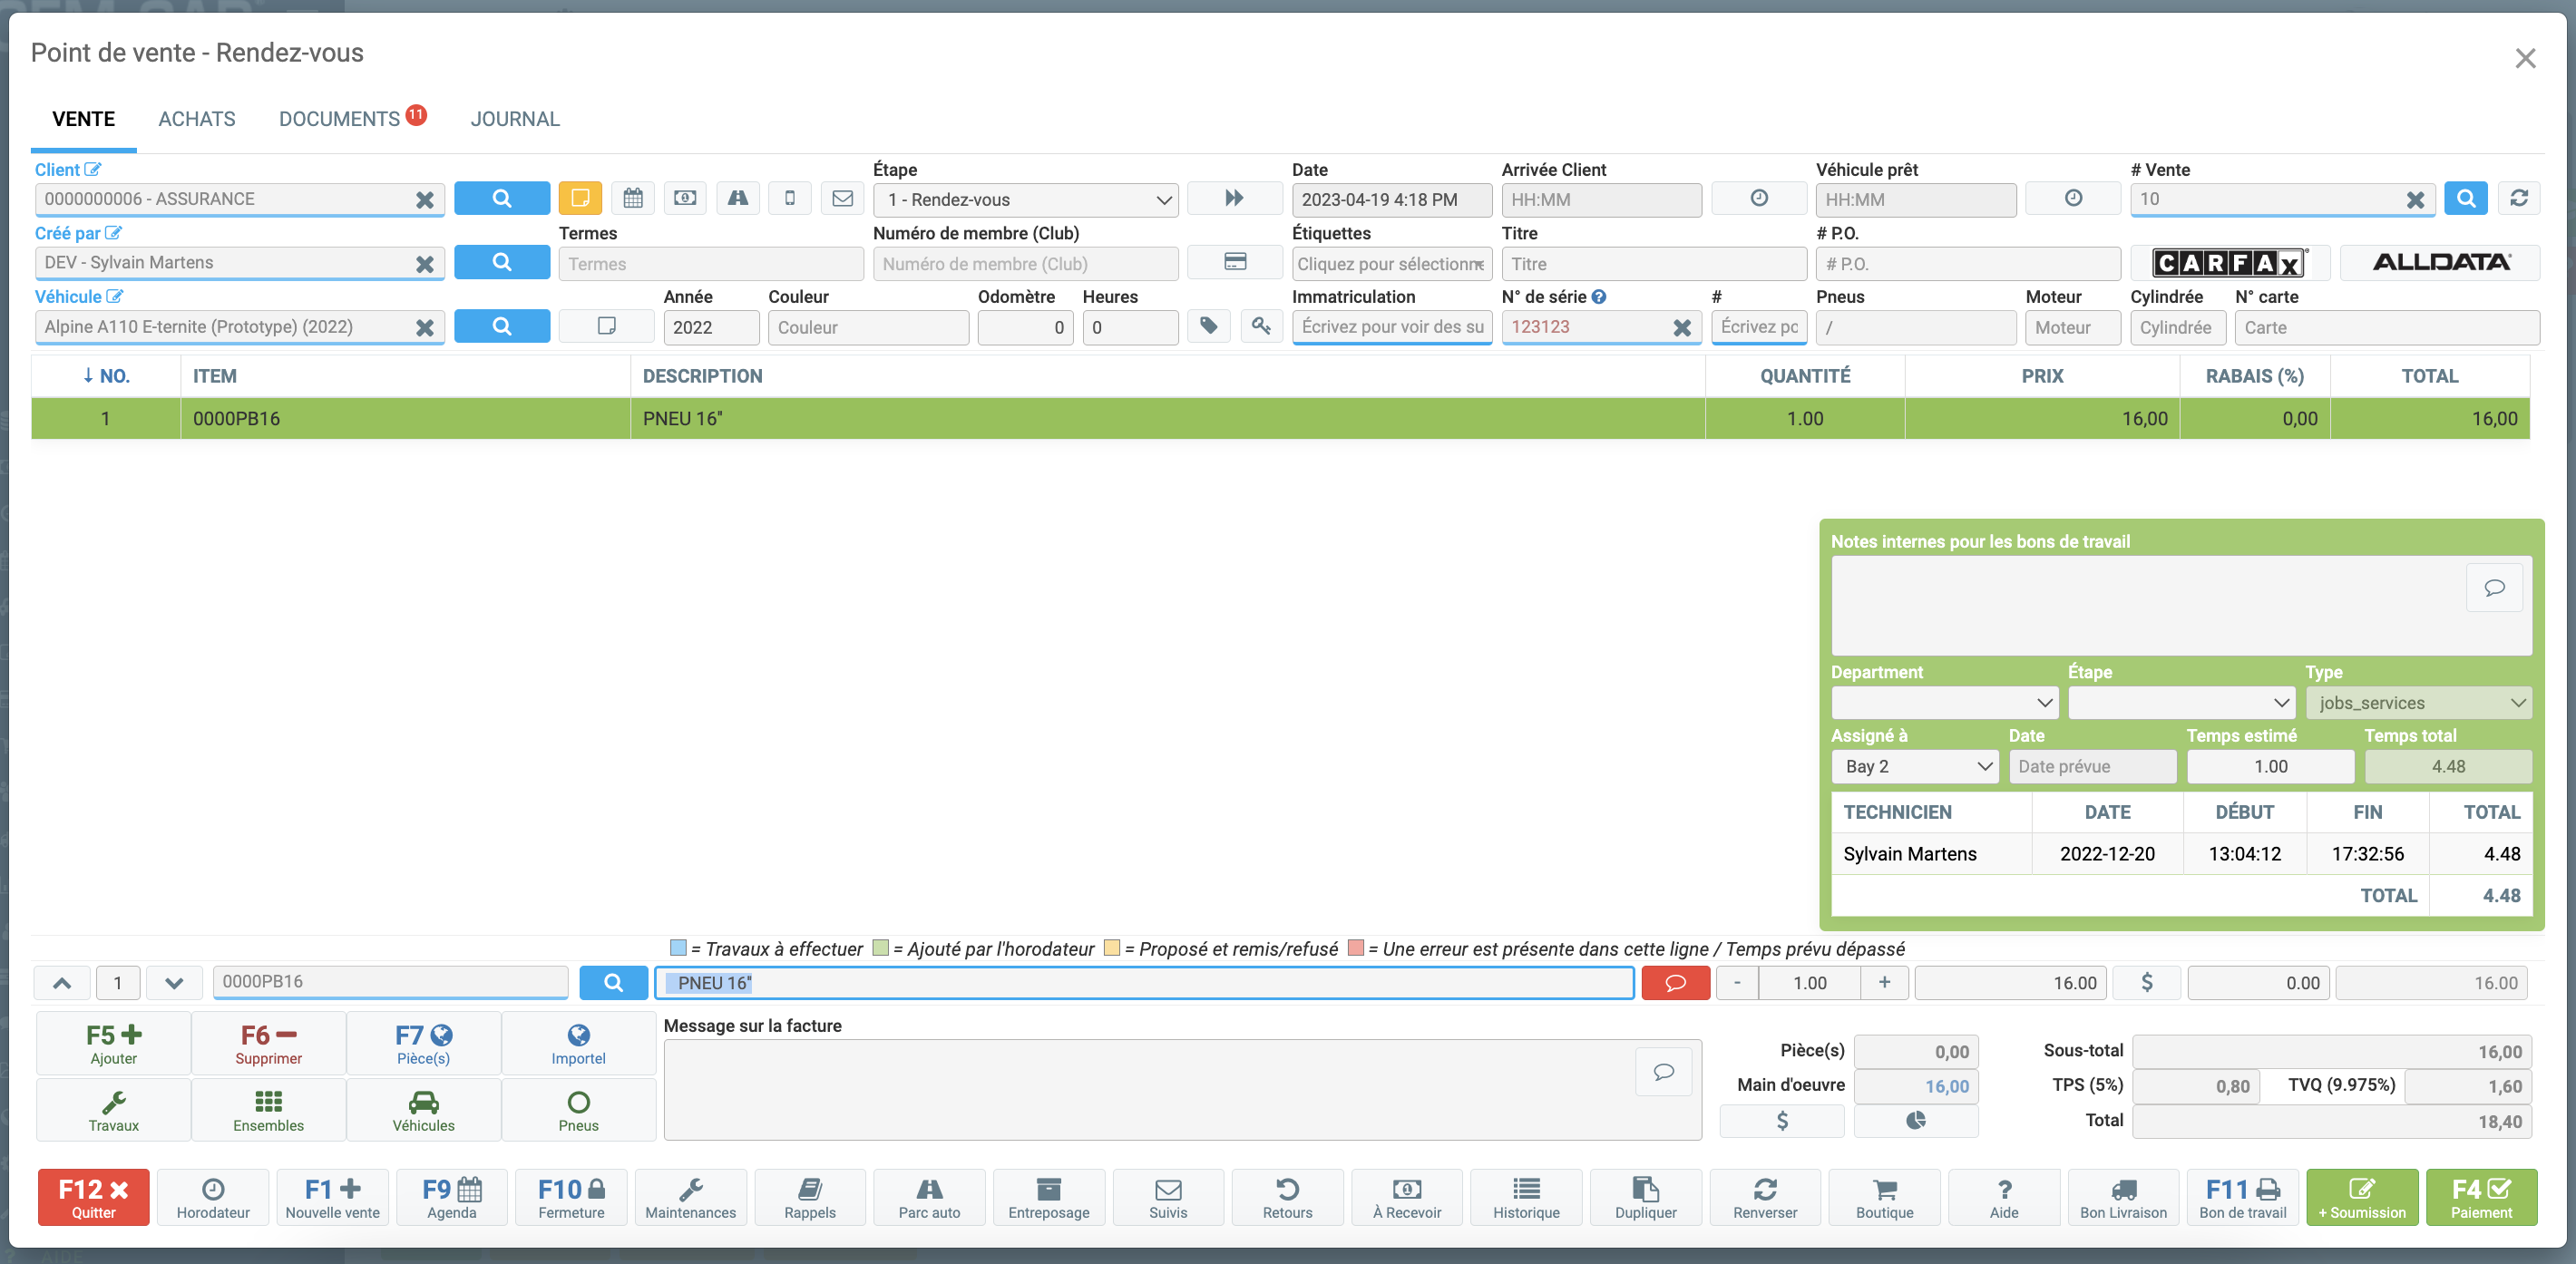Open the calendar icon next to Client

(633, 198)
